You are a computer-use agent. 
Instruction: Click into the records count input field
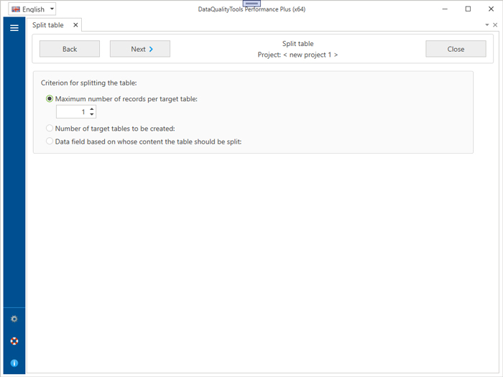72,112
